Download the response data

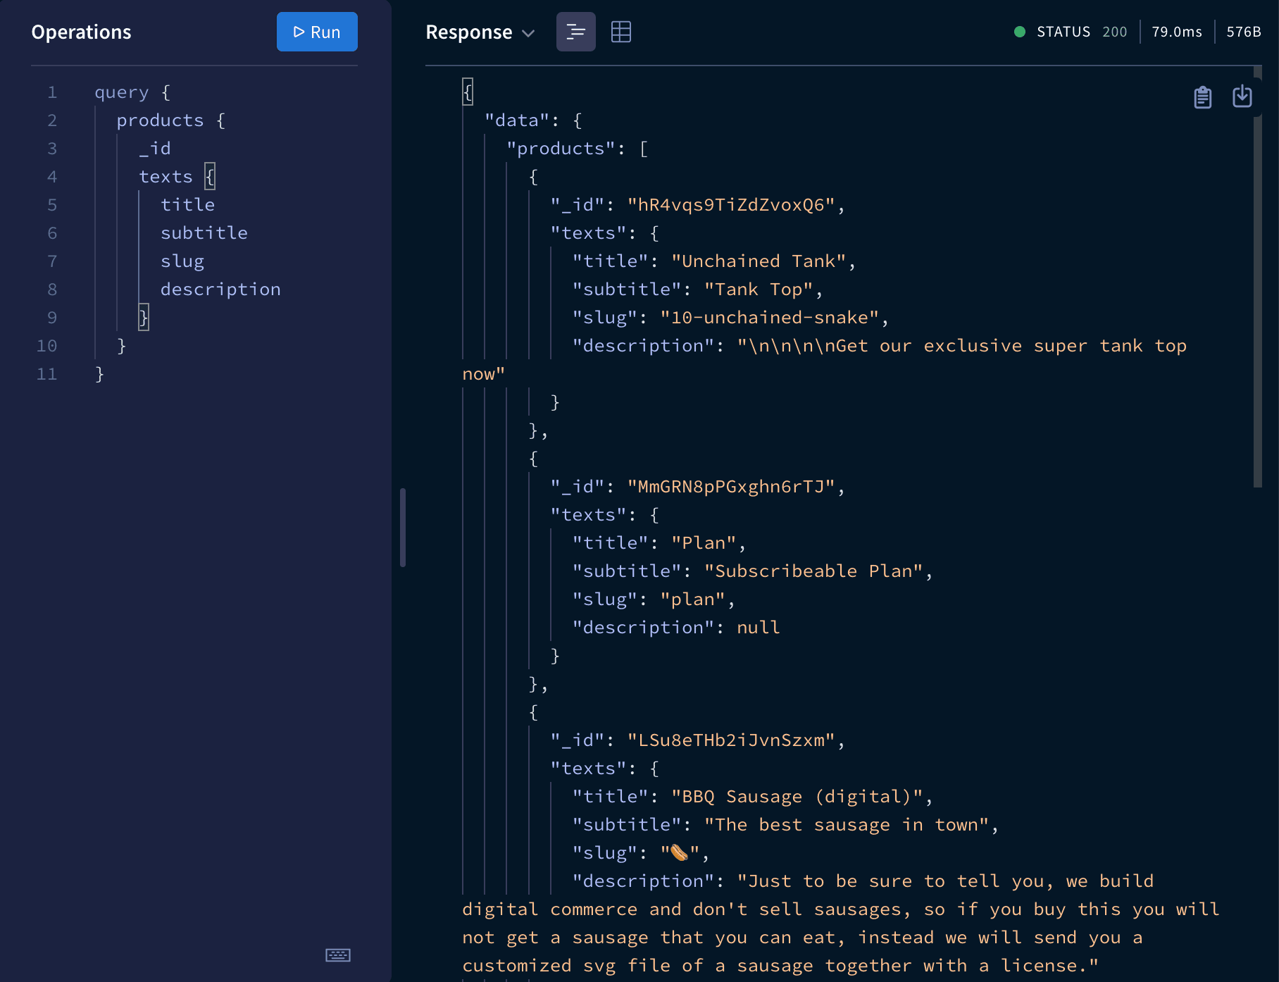coord(1242,97)
